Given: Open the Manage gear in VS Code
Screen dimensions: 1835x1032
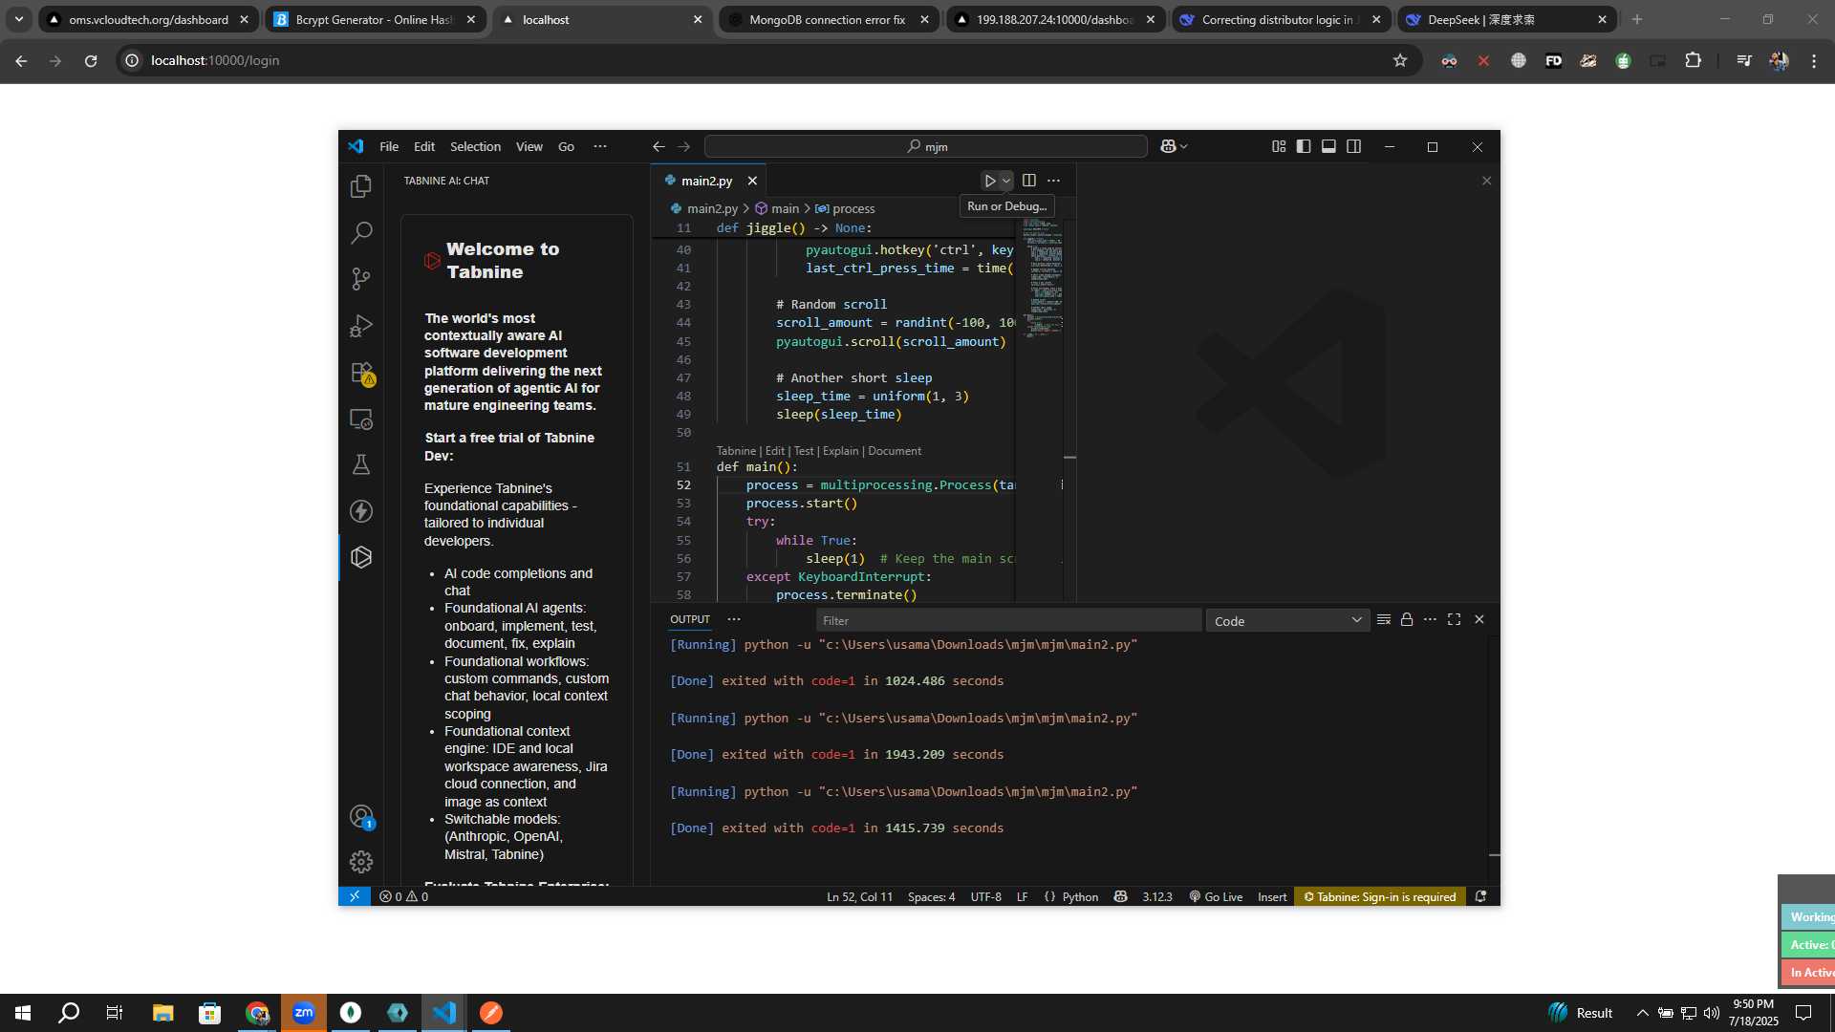Looking at the screenshot, I should pyautogui.click(x=361, y=862).
